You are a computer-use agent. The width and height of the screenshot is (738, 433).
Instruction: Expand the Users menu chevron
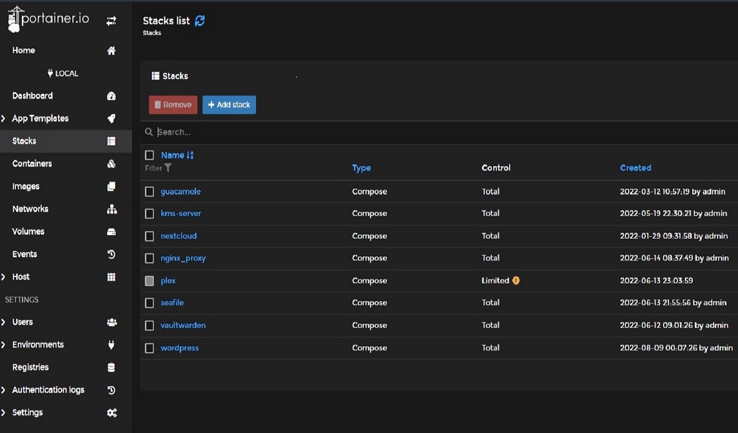3,322
